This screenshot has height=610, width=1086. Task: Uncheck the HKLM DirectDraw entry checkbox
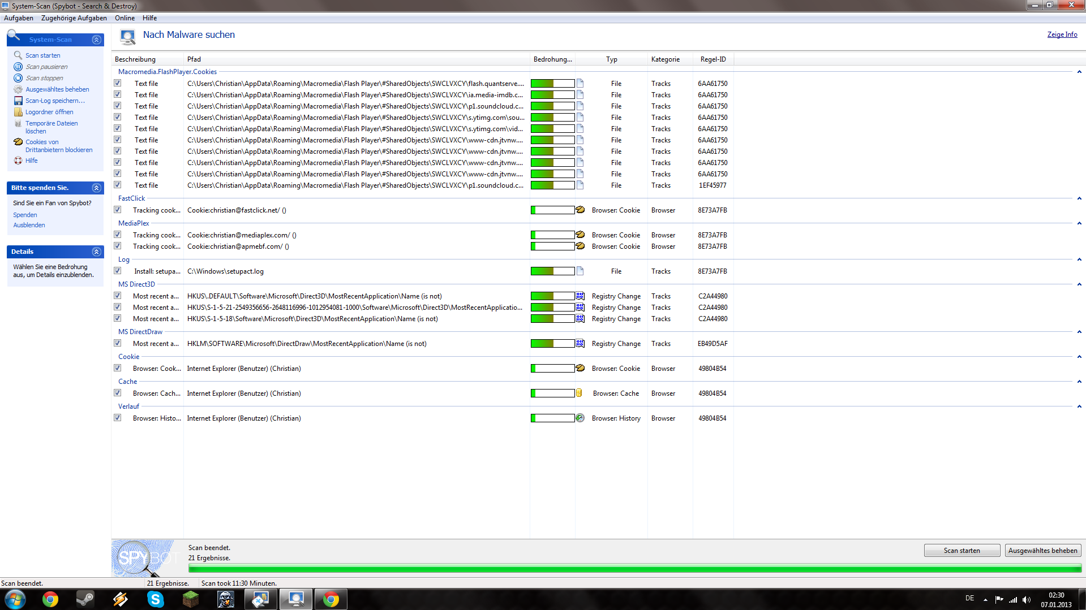click(x=118, y=343)
